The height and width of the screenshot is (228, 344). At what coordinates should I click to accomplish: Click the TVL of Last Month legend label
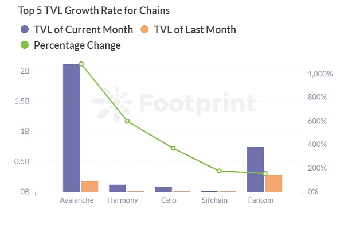195,29
